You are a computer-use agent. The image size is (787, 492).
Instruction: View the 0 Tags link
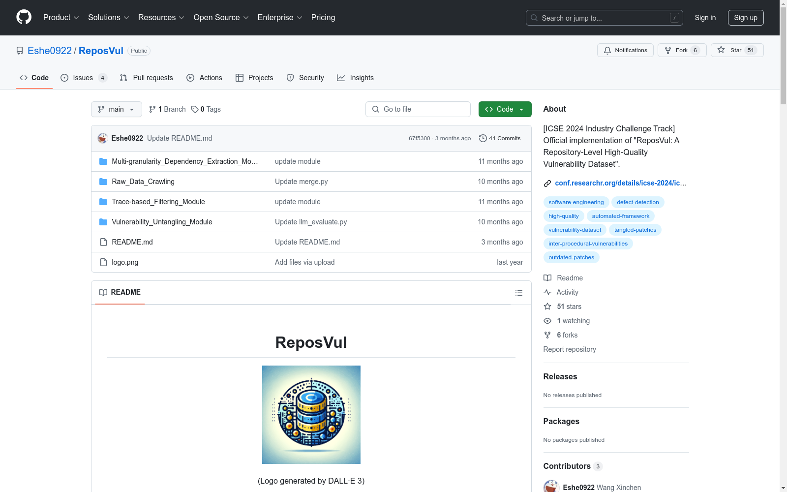[206, 109]
